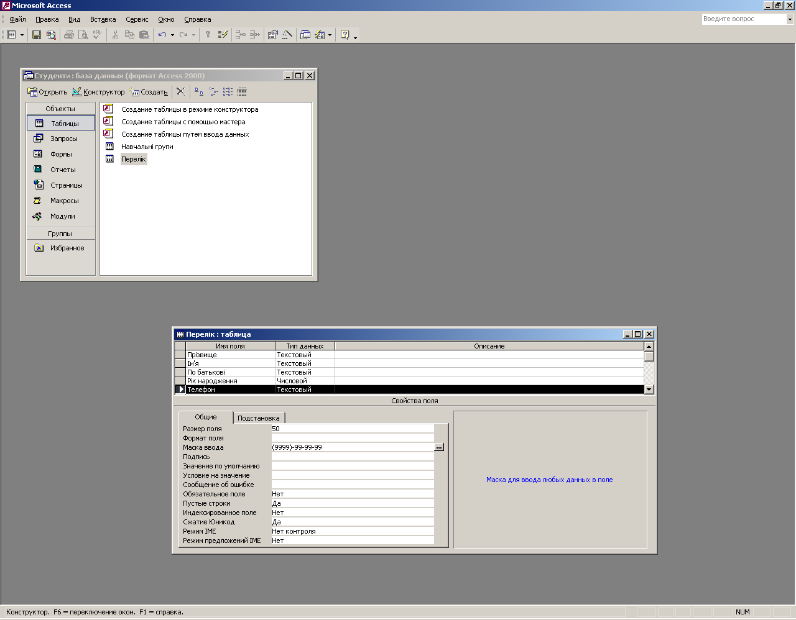796x620 pixels.
Task: Open the Вставка menu
Action: click(x=103, y=19)
